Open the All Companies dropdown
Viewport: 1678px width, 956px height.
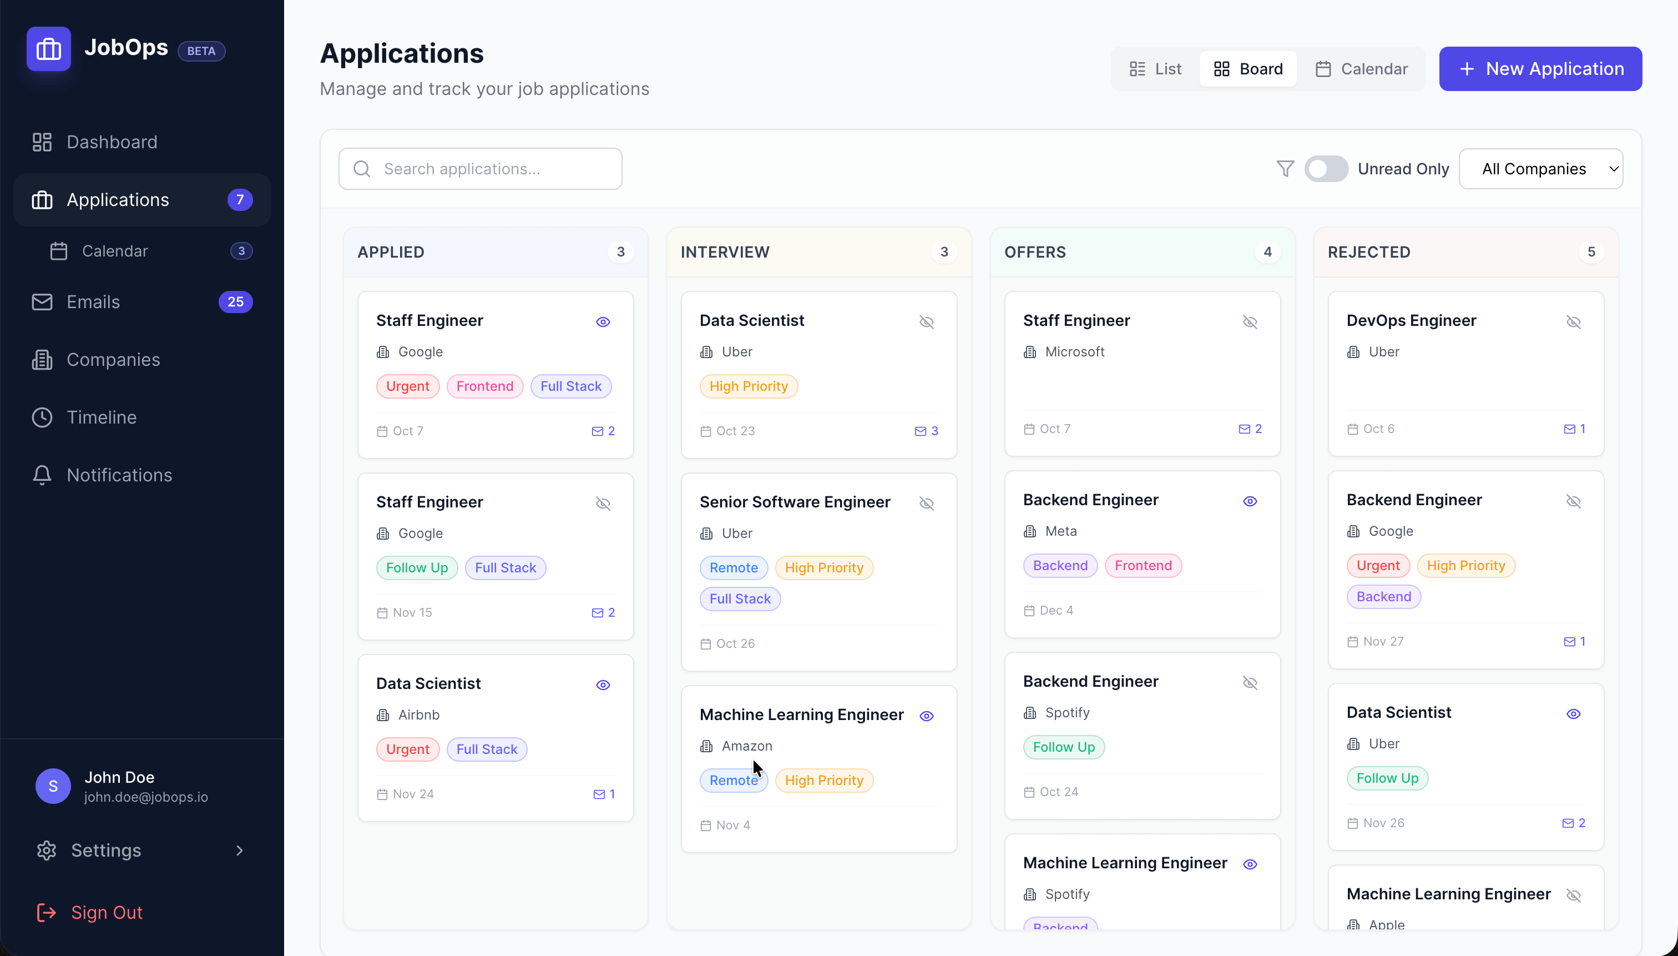pos(1540,169)
